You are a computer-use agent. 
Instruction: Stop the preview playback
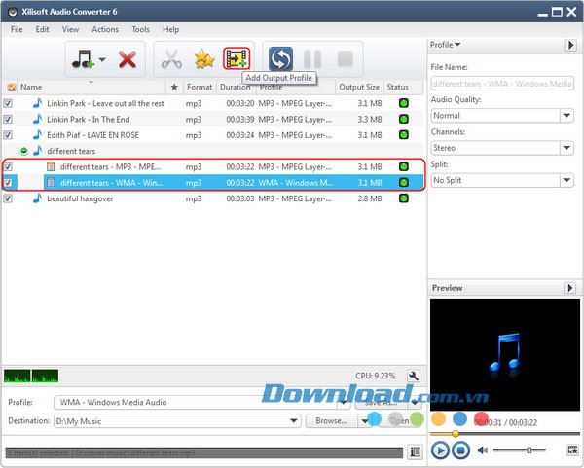pos(460,450)
